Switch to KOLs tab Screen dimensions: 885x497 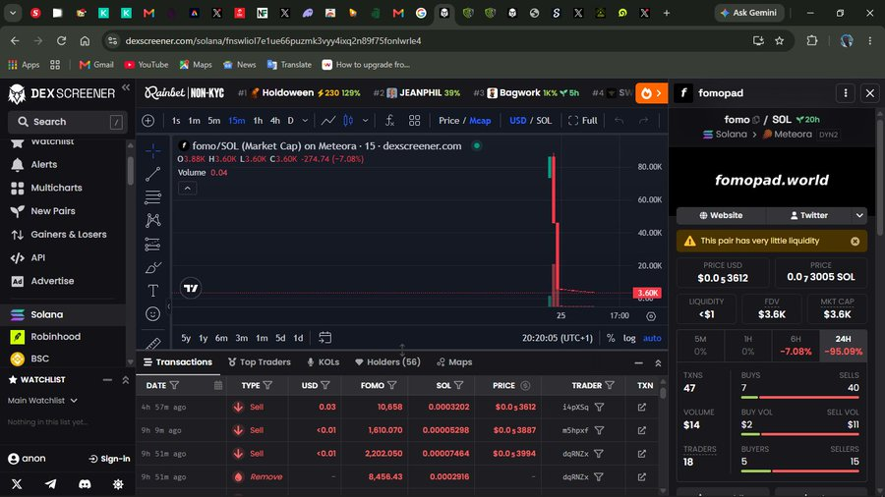tap(323, 362)
